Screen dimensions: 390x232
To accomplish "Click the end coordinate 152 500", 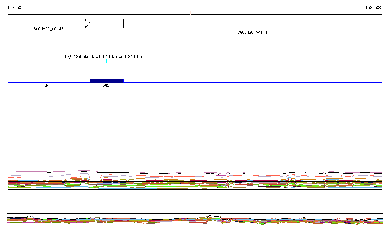I will (x=373, y=8).
